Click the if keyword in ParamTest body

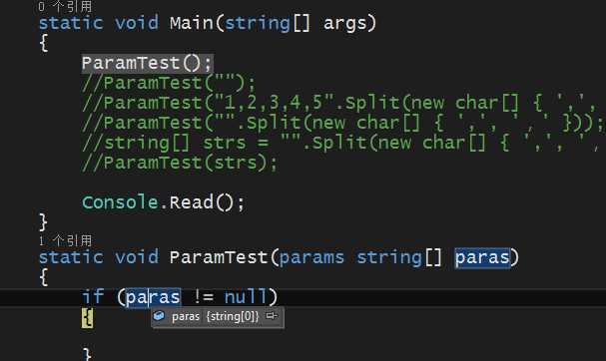[x=93, y=297]
